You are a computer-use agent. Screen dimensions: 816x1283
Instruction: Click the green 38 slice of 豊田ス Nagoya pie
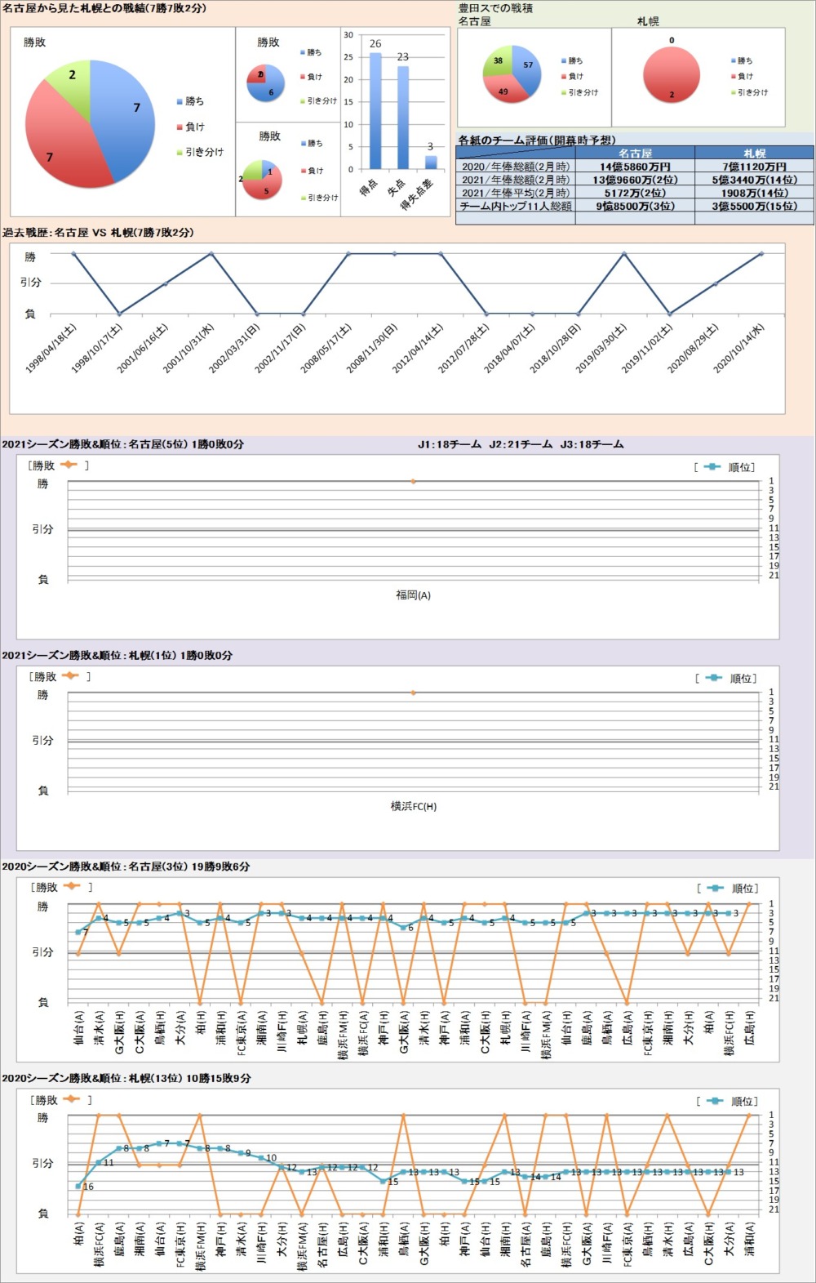click(x=496, y=61)
